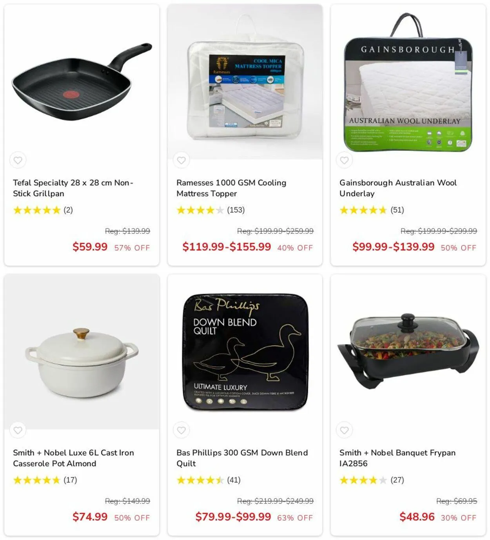490x540 pixels.
Task: View the almond cast iron casserole pot image
Action: click(x=82, y=352)
